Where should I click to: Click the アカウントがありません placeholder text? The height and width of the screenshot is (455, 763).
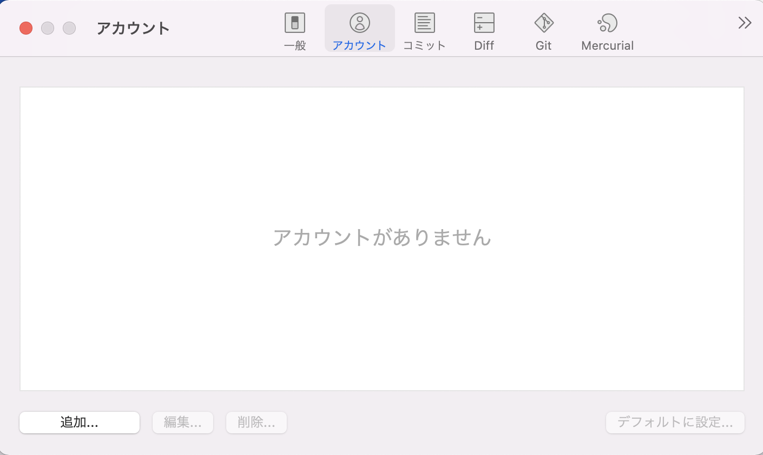[x=381, y=238]
